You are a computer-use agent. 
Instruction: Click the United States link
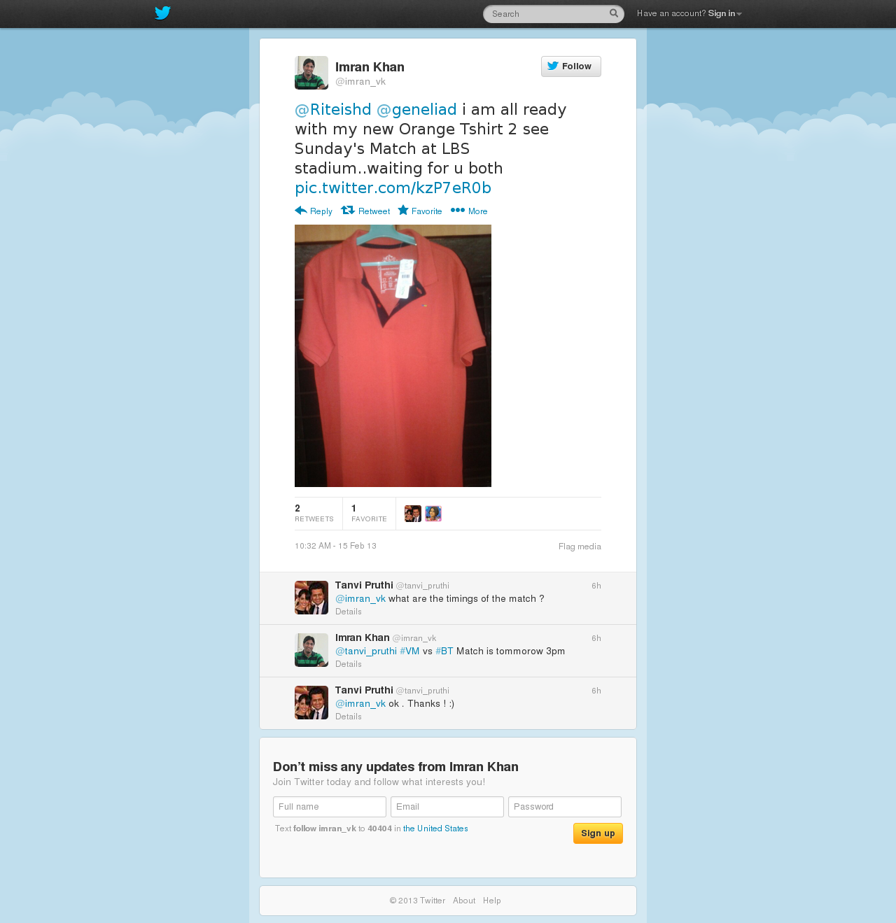pos(435,829)
